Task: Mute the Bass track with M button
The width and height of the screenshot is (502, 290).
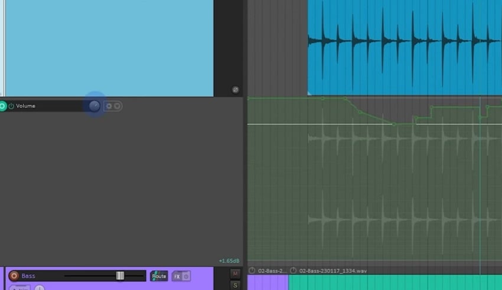Action: click(x=235, y=273)
